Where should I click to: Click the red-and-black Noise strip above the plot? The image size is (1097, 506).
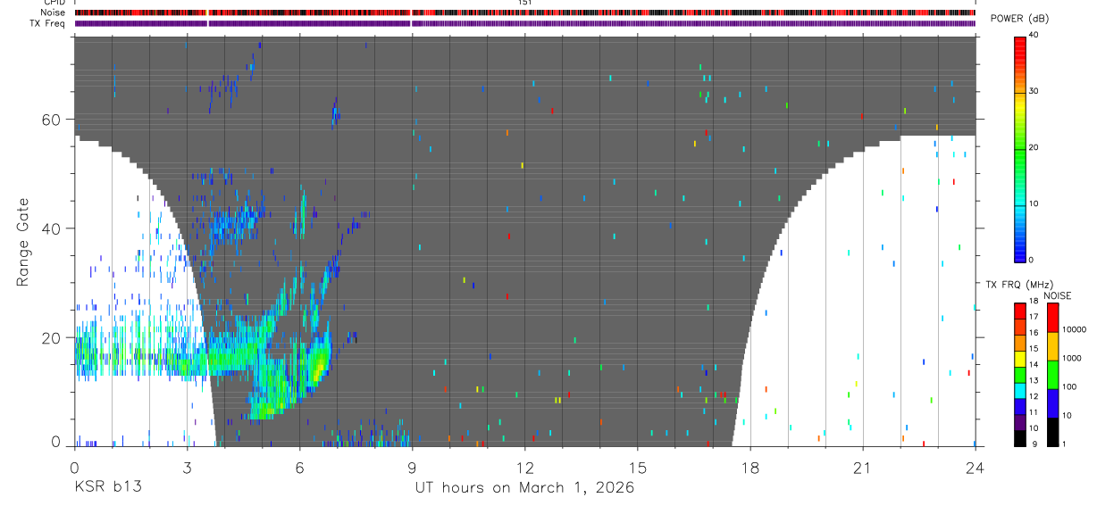524,12
